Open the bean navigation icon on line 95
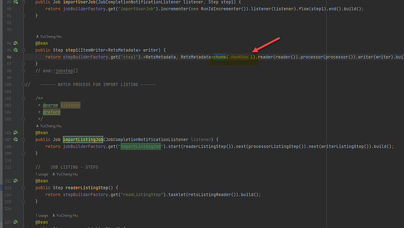 pyautogui.click(x=16, y=50)
